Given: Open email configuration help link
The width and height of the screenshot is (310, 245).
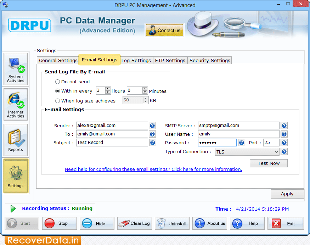Looking at the screenshot, I should (153, 169).
